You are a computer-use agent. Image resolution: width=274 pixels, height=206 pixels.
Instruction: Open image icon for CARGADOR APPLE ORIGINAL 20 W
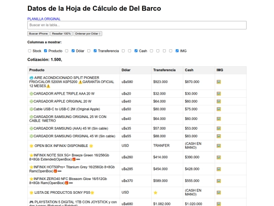click(x=219, y=101)
